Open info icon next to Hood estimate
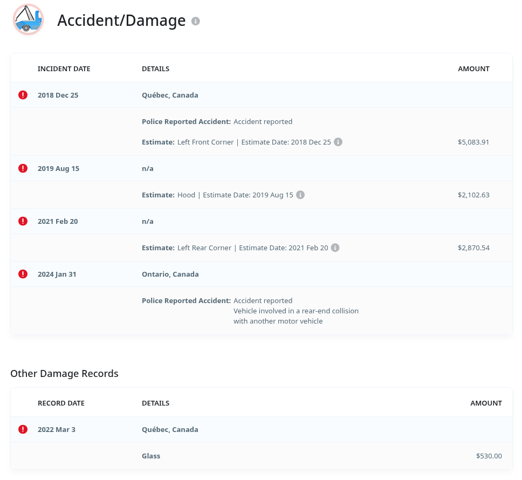This screenshot has width=522, height=480. 300,195
